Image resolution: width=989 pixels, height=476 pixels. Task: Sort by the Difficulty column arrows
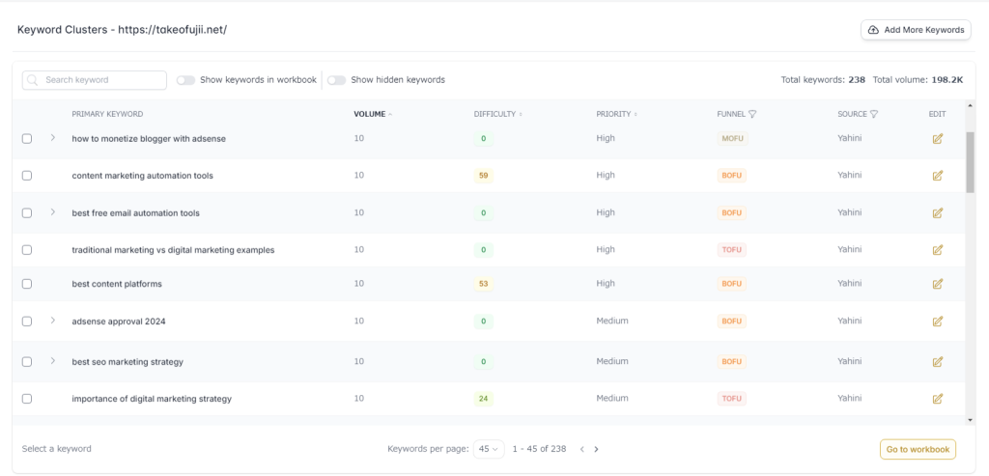pos(521,114)
